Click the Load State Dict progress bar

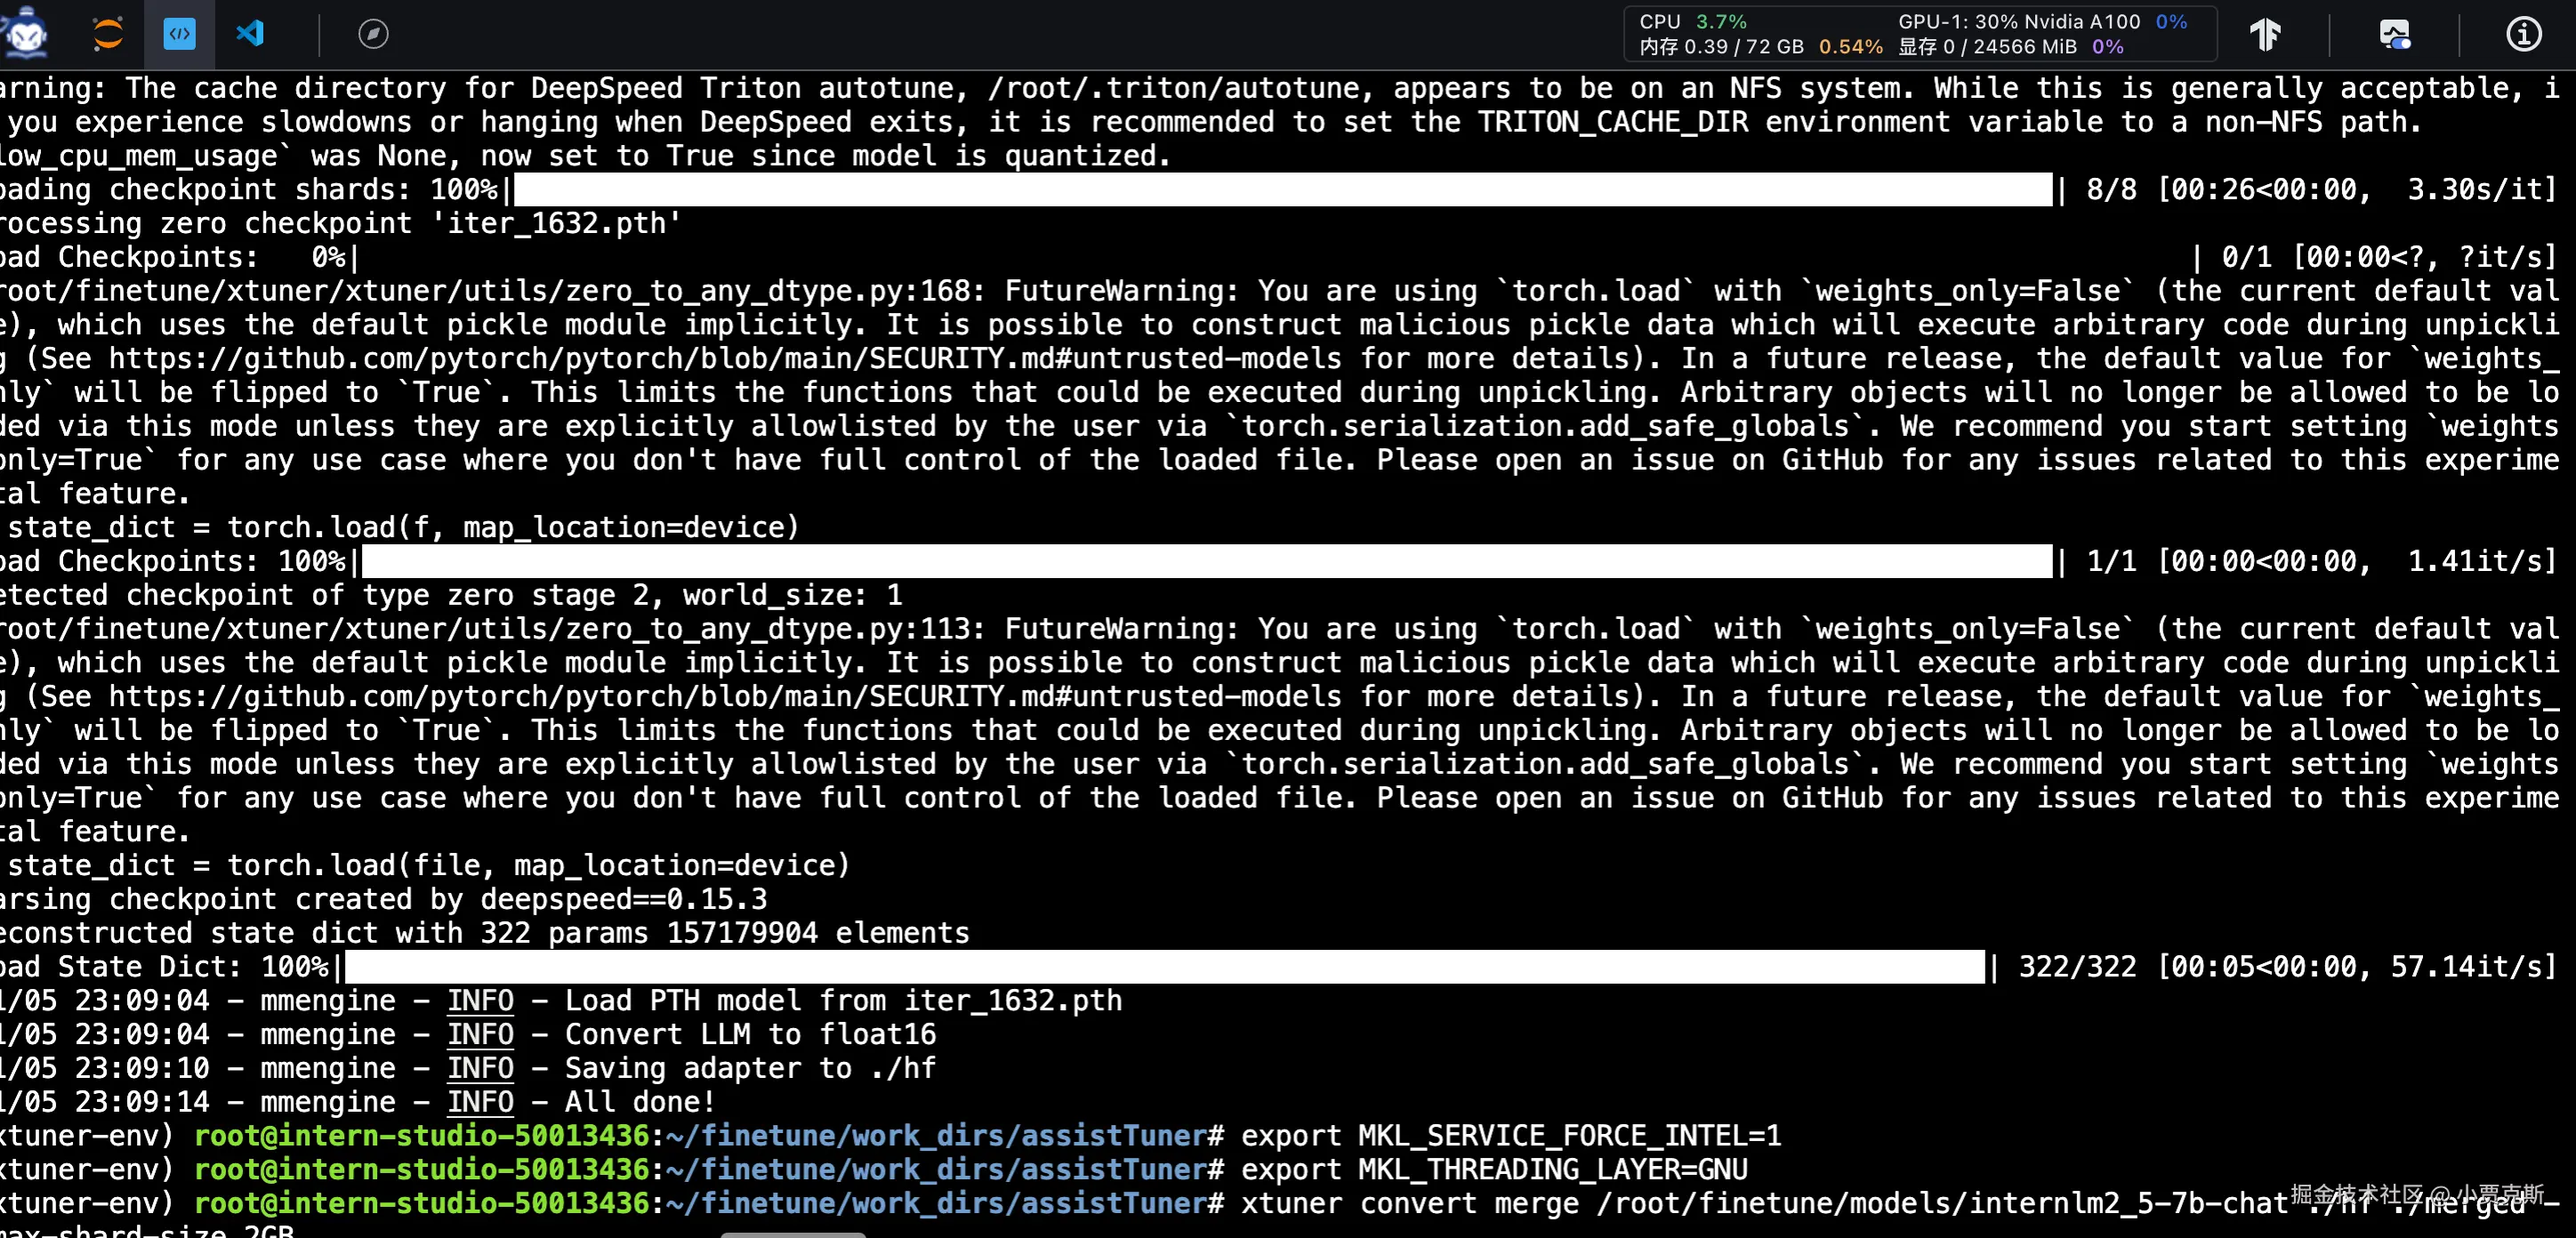(x=1164, y=966)
